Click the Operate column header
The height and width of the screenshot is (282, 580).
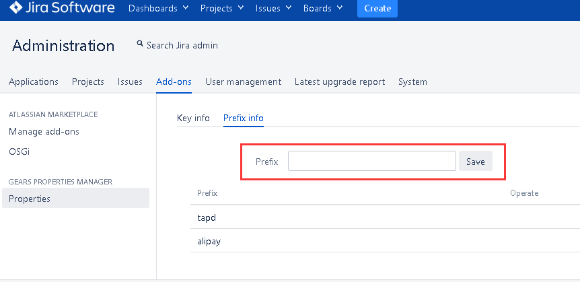pyautogui.click(x=524, y=193)
